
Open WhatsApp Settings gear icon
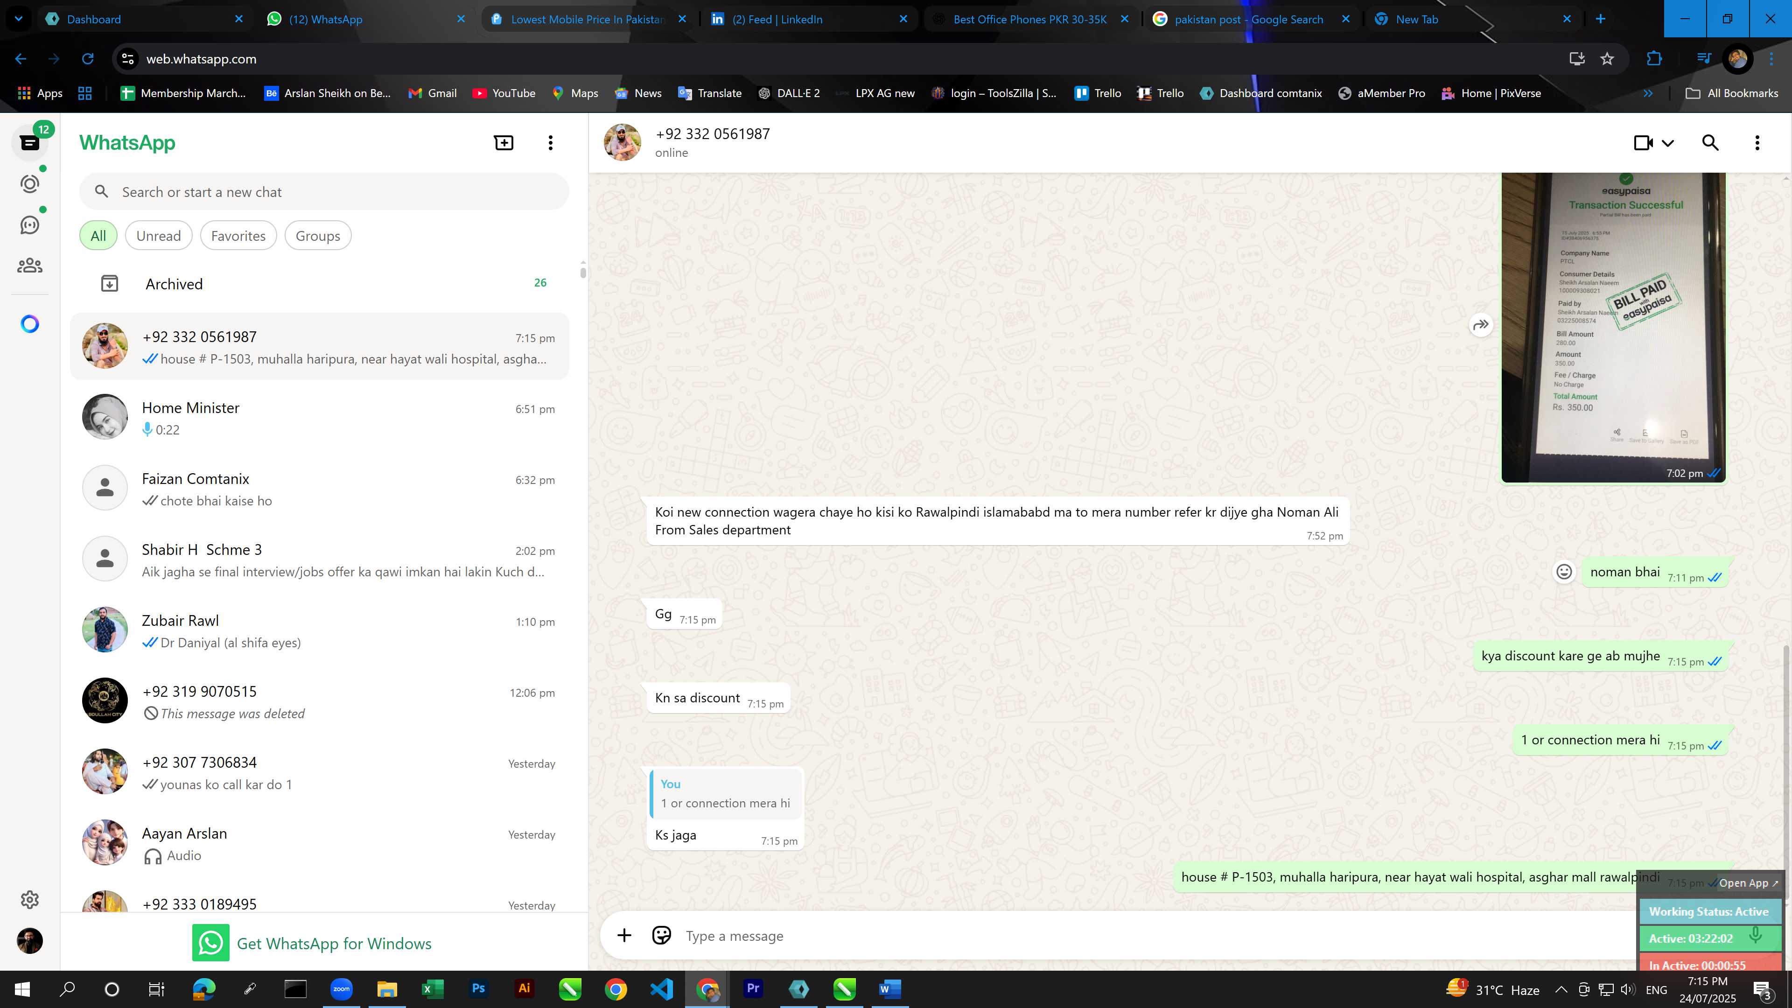[x=30, y=899]
